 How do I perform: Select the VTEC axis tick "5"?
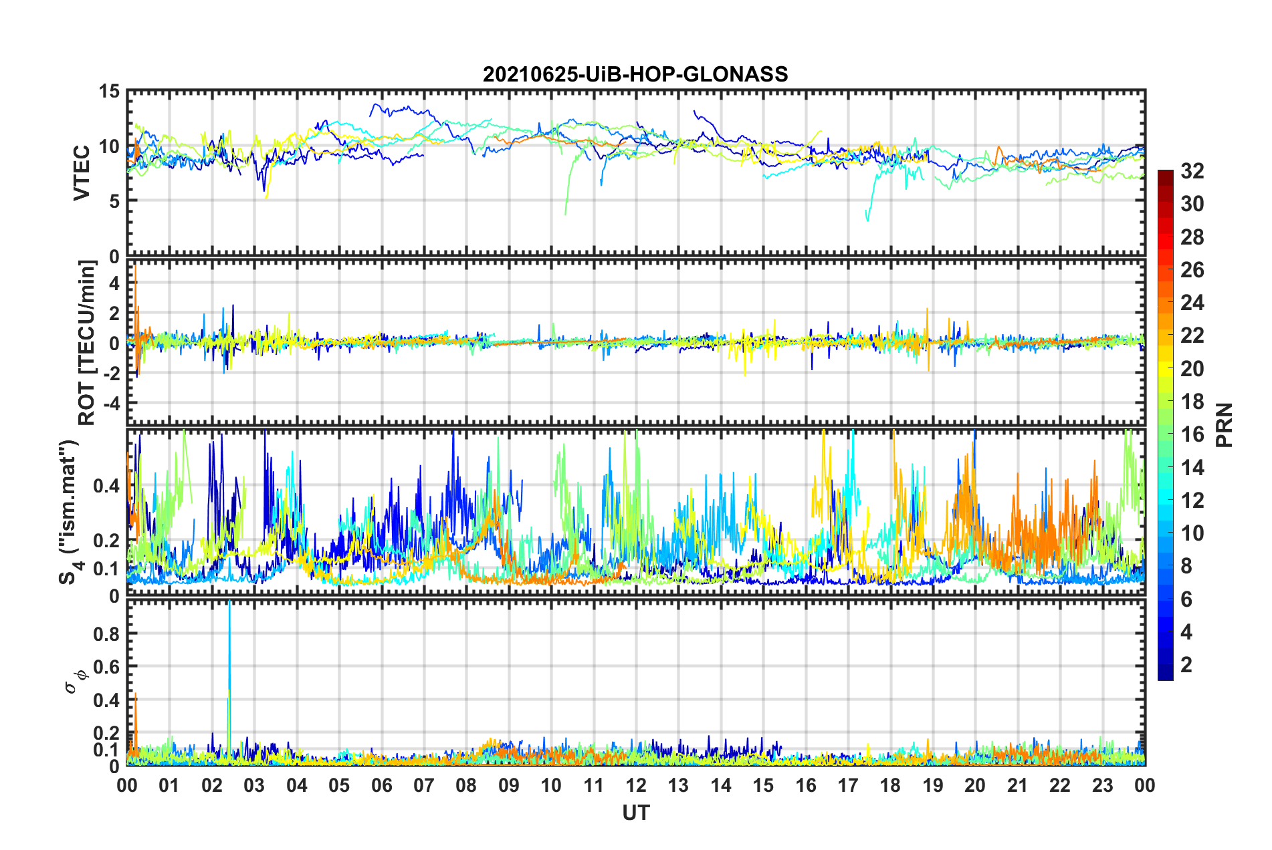pyautogui.click(x=114, y=200)
